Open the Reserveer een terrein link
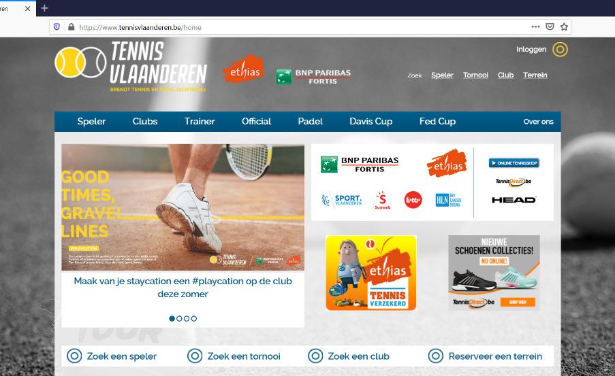 [495, 356]
